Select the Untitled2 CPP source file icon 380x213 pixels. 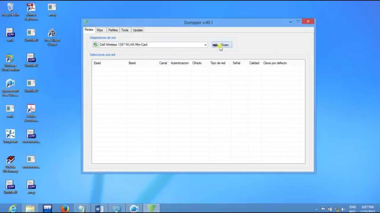point(31,60)
